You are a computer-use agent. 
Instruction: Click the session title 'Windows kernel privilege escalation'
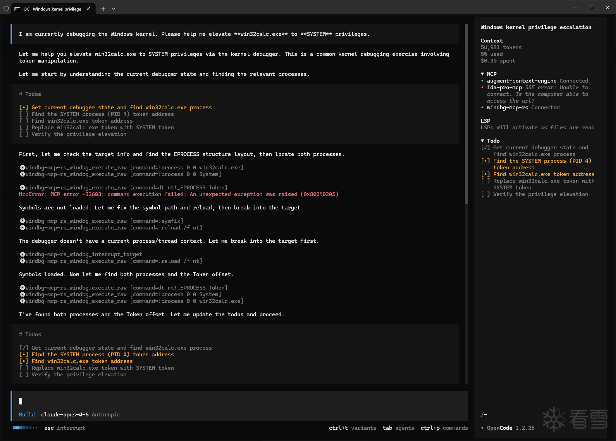coord(536,27)
